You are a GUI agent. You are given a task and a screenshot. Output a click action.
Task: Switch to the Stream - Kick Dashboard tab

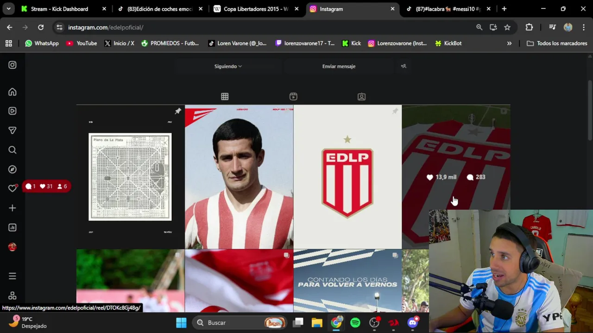(63, 9)
